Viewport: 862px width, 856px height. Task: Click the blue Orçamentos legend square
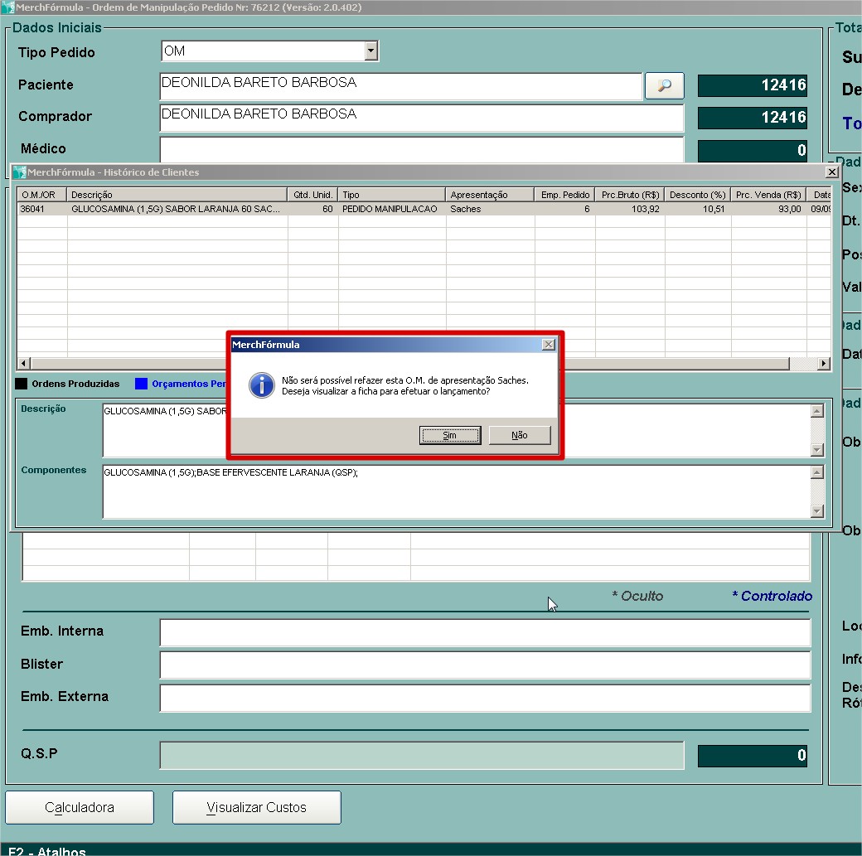click(141, 384)
